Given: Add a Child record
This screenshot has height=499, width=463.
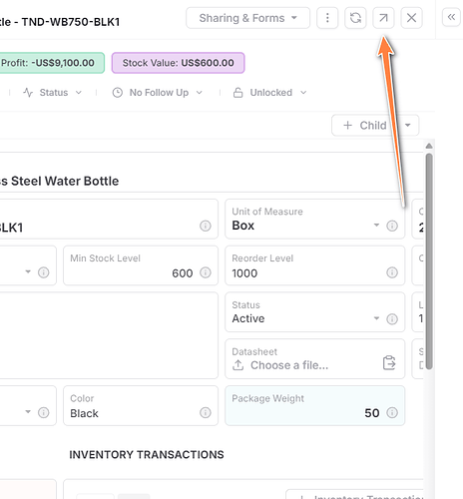Looking at the screenshot, I should tap(365, 126).
